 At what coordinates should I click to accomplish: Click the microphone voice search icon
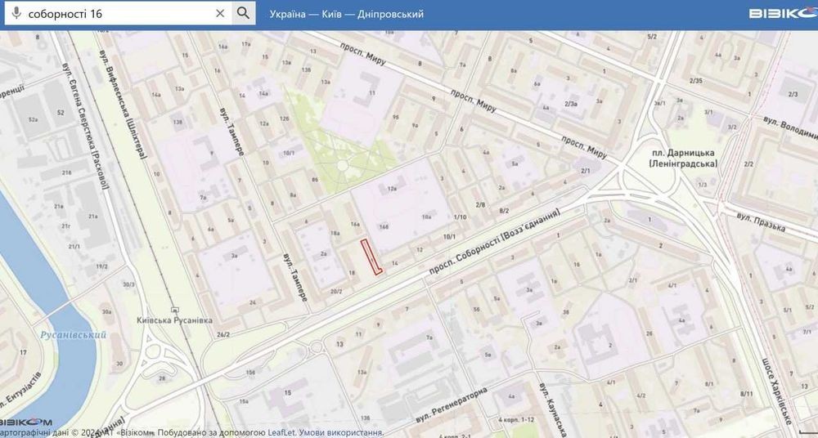(16, 14)
